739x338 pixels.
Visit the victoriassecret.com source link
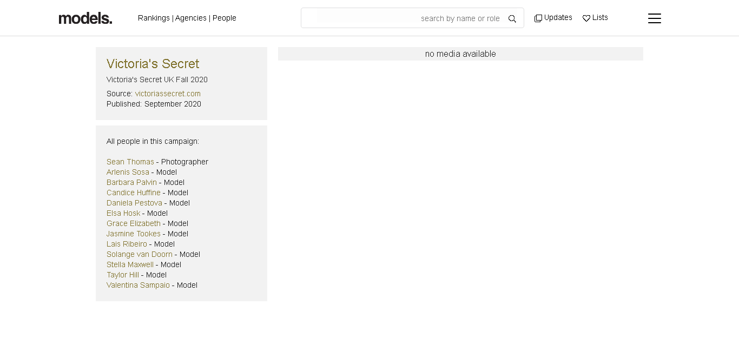pyautogui.click(x=168, y=94)
